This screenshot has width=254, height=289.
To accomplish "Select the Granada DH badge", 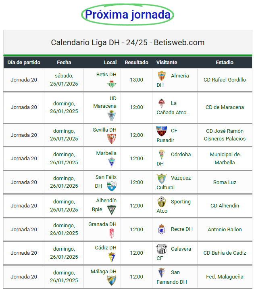I will pyautogui.click(x=112, y=233).
